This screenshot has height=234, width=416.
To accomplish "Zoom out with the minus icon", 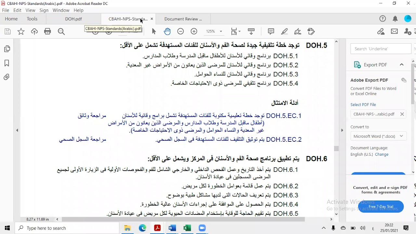I will [x=181, y=32].
